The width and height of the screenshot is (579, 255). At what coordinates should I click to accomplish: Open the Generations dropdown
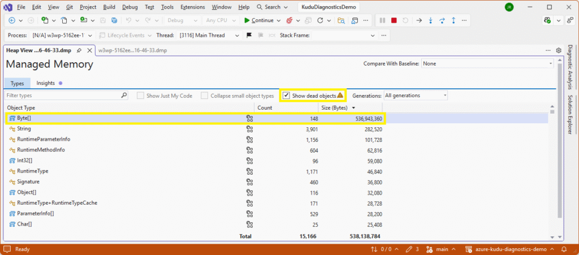(416, 96)
